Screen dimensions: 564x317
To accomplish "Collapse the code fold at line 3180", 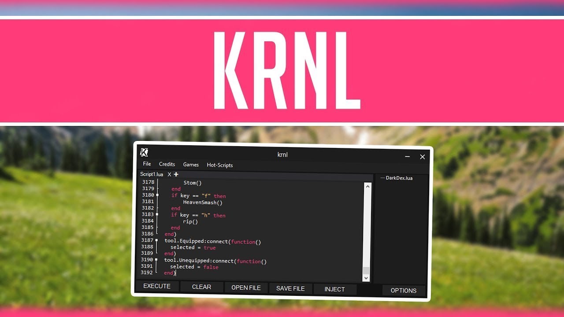I will click(157, 195).
